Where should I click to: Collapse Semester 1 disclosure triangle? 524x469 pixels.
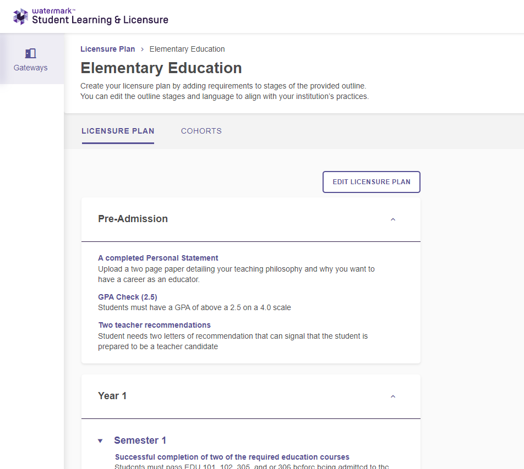(100, 440)
